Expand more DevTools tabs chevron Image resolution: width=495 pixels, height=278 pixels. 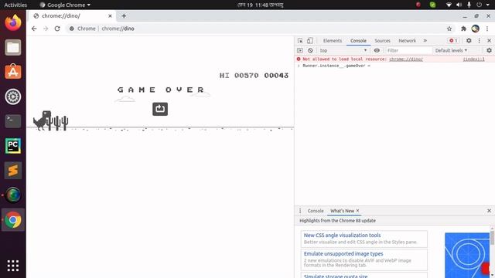point(425,41)
